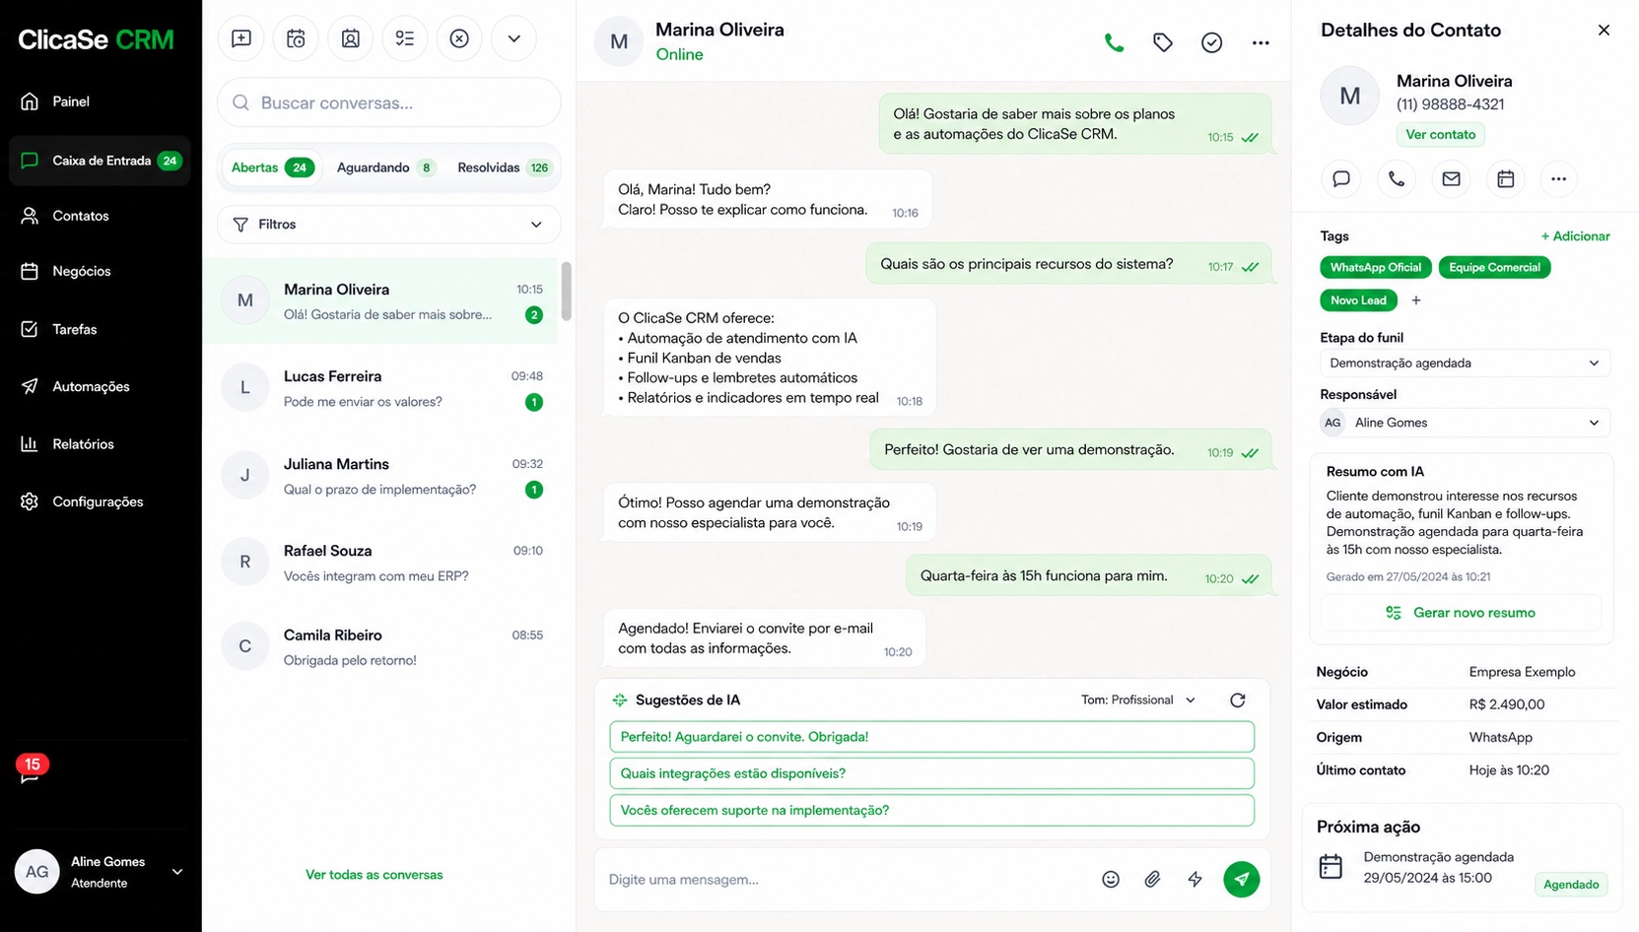Screen dimensions: 1639x932
Task: Choose suggestion Quais integrações estão disponíveis?
Action: pos(932,773)
